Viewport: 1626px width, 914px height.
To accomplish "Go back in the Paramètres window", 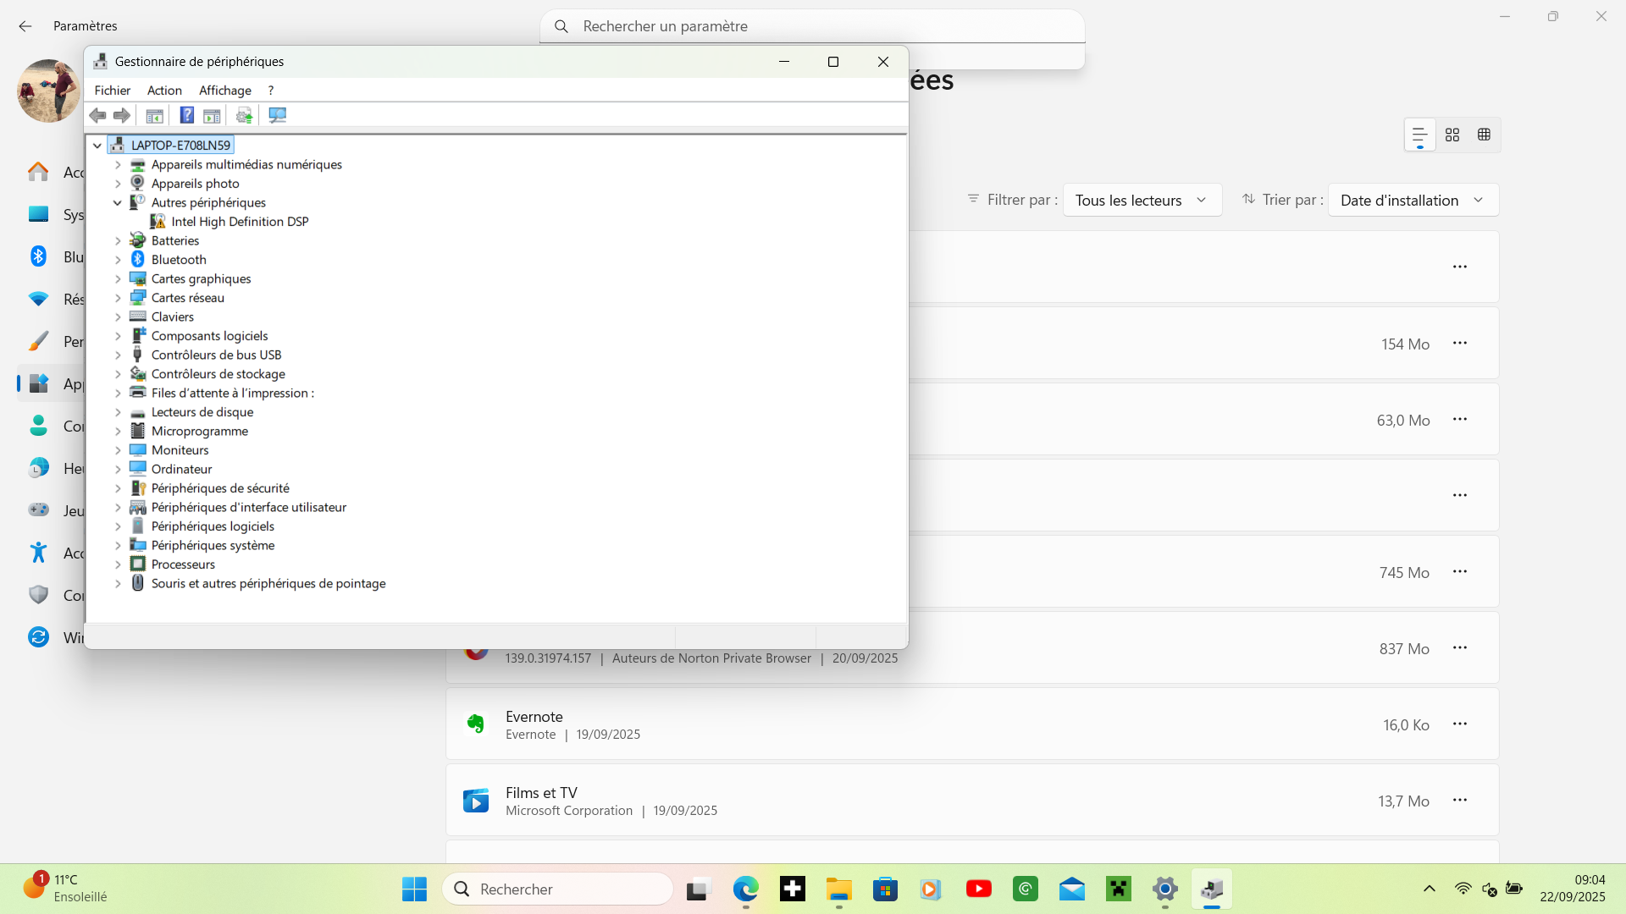I will point(25,26).
